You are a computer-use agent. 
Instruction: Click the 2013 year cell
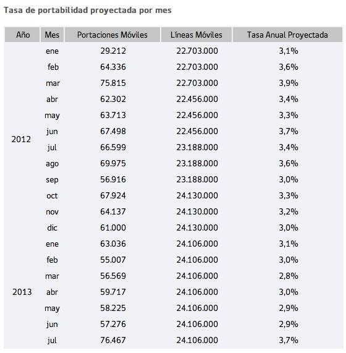point(22,292)
